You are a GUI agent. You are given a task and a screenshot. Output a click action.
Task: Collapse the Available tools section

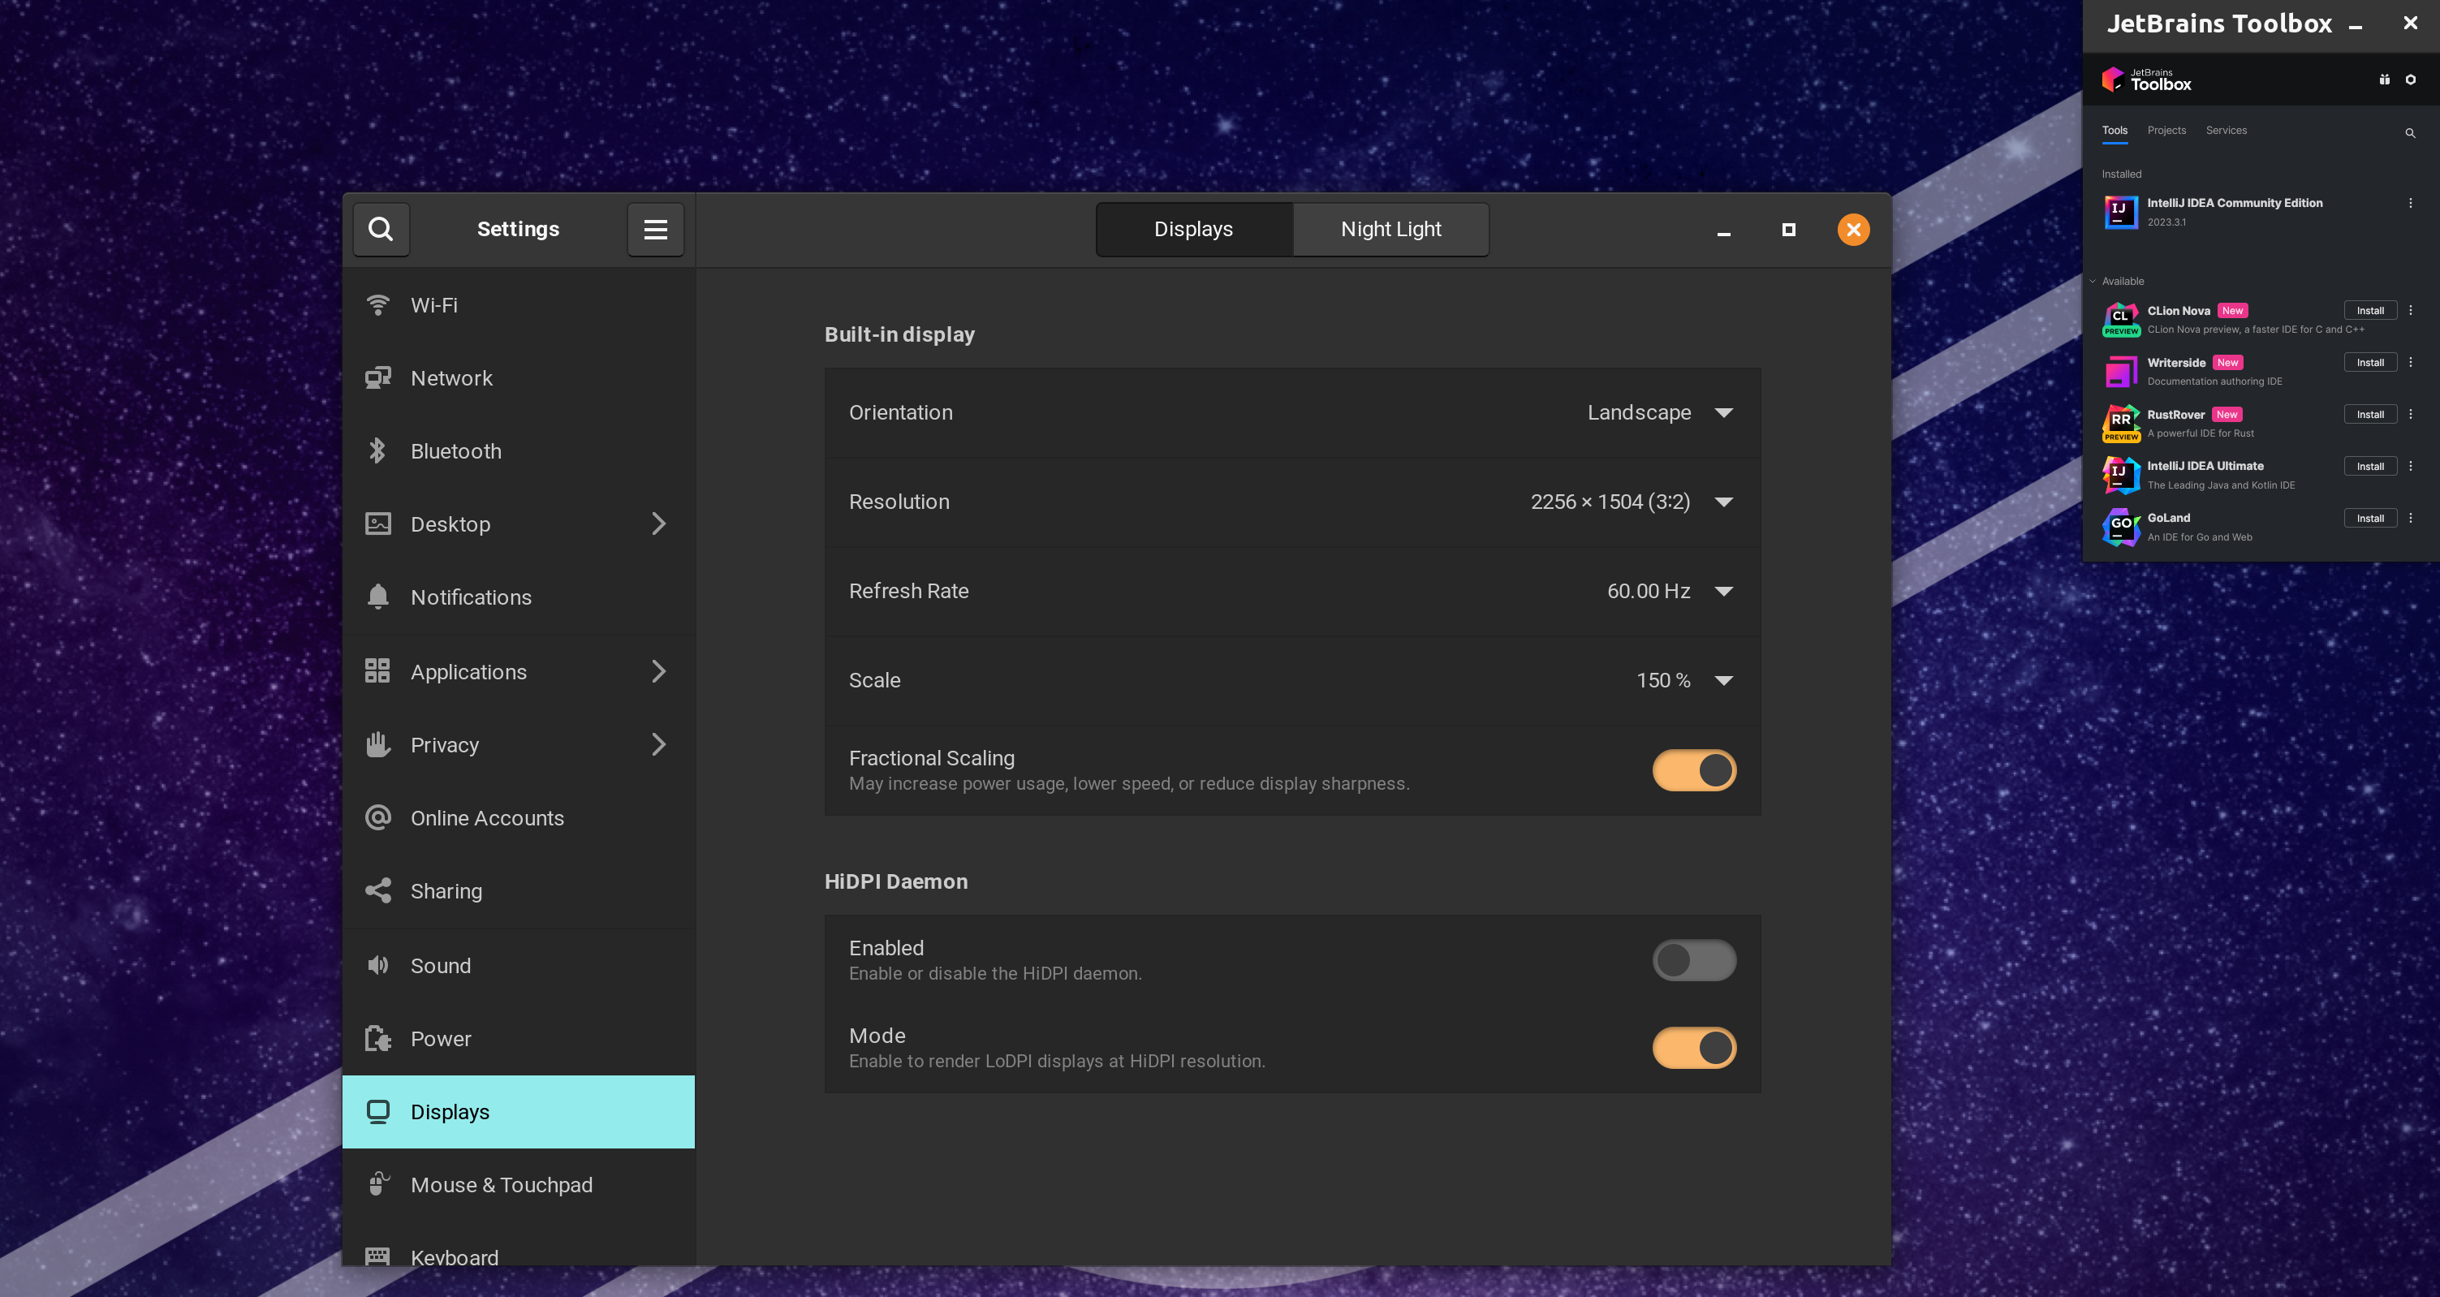point(2093,282)
